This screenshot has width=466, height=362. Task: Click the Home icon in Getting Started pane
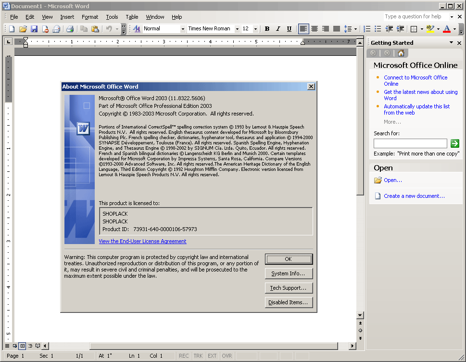[x=401, y=53]
